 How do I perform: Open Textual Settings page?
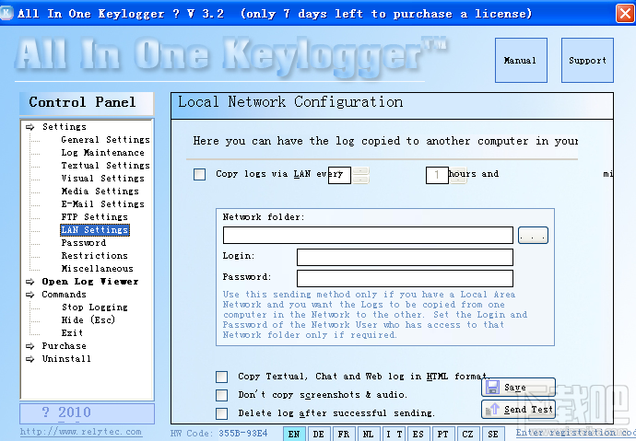(x=105, y=166)
